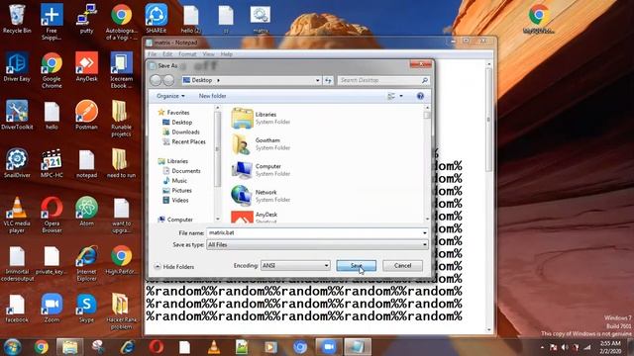Open the Postman desktop shortcut
Viewport: 634px width, 356px height.
(86, 115)
